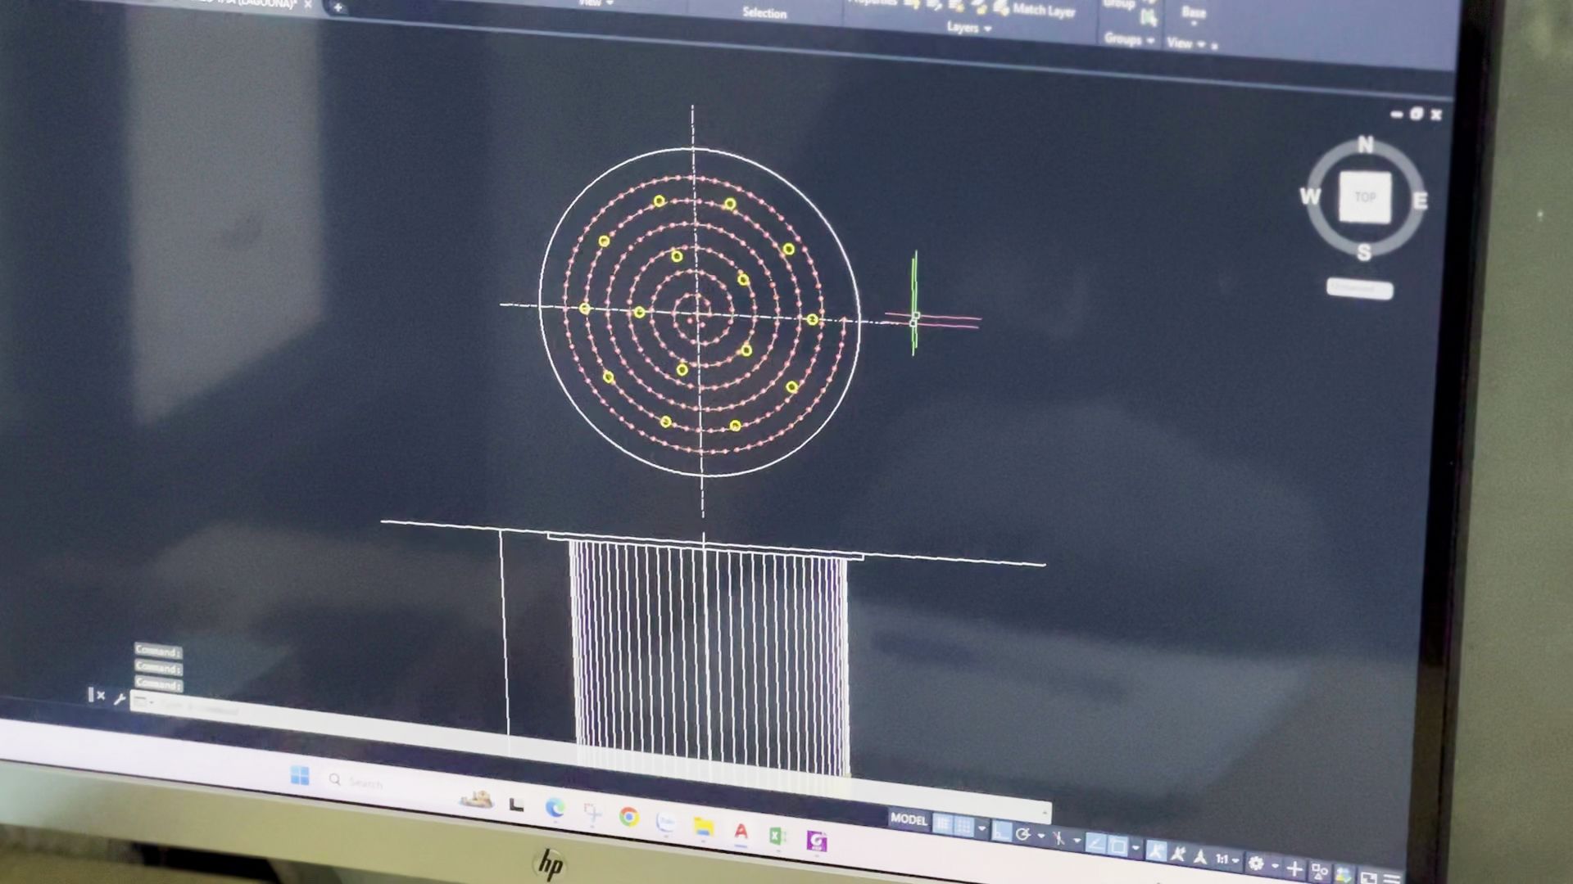
Task: Open a new drawing tab with plus
Action: pos(338,7)
